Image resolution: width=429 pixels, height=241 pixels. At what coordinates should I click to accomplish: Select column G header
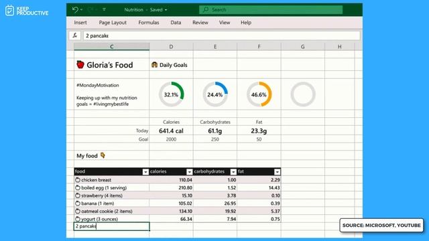point(302,47)
